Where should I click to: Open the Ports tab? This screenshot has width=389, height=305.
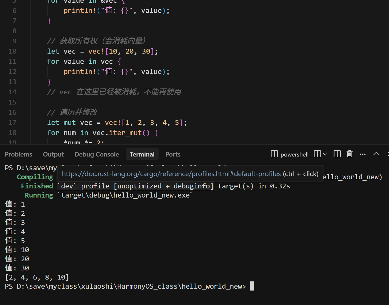click(173, 154)
